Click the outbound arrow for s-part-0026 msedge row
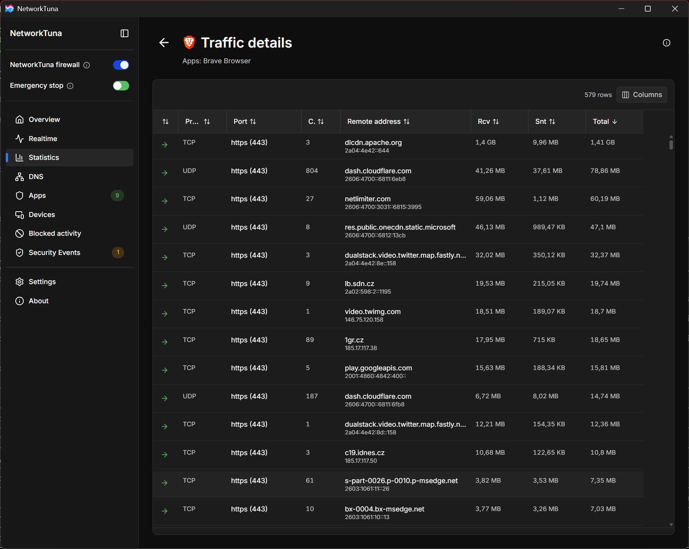Viewport: 689px width, 549px height. pyautogui.click(x=165, y=483)
